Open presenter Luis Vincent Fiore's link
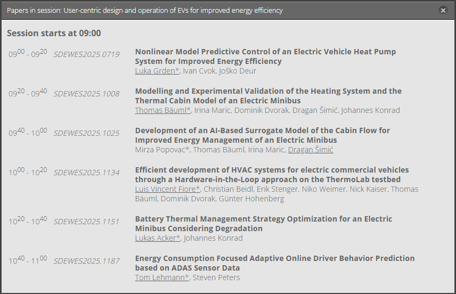The height and width of the screenshot is (294, 456). (167, 189)
